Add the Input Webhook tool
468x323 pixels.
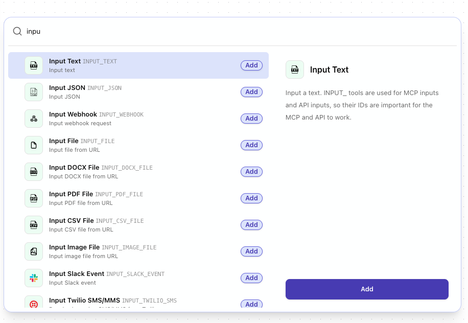(x=251, y=119)
